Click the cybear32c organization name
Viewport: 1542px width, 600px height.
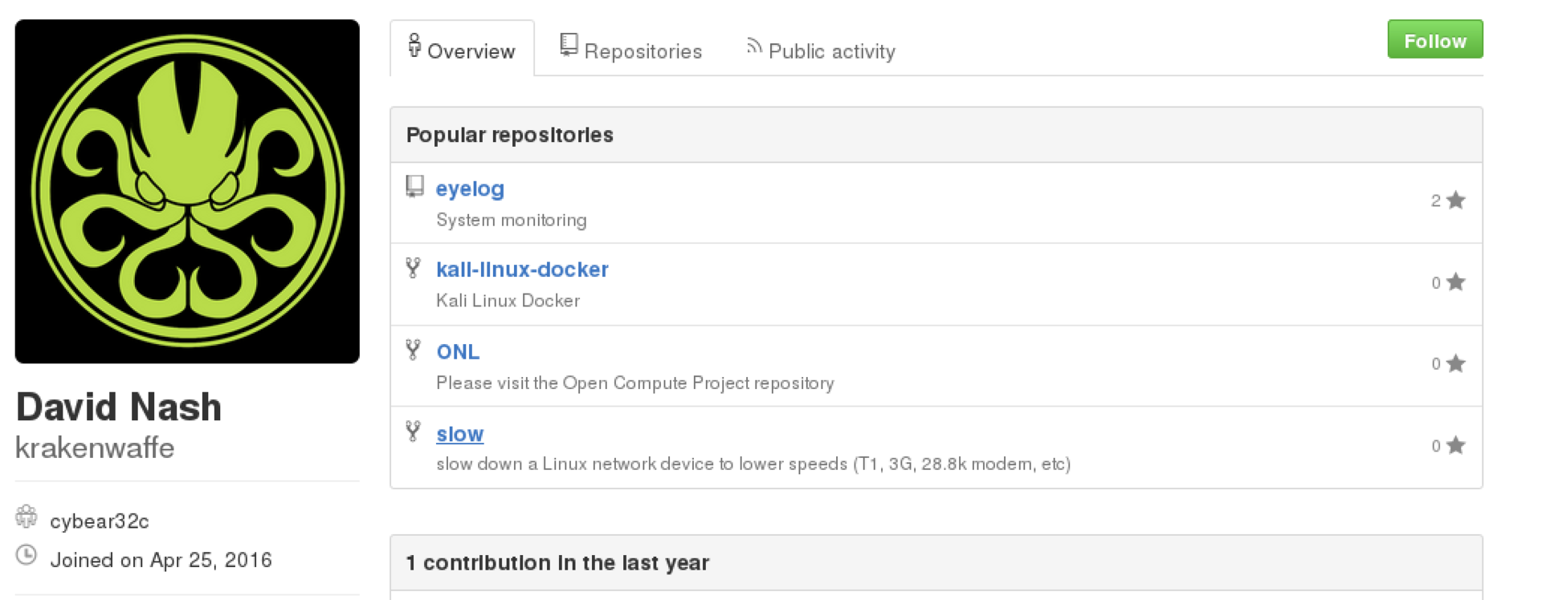100,521
